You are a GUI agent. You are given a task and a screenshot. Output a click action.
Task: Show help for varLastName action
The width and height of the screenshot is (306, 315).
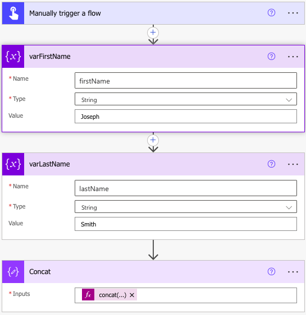[271, 164]
